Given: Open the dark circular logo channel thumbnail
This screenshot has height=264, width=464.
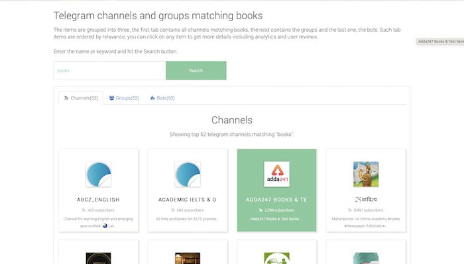Looking at the screenshot, I should click(98, 259).
